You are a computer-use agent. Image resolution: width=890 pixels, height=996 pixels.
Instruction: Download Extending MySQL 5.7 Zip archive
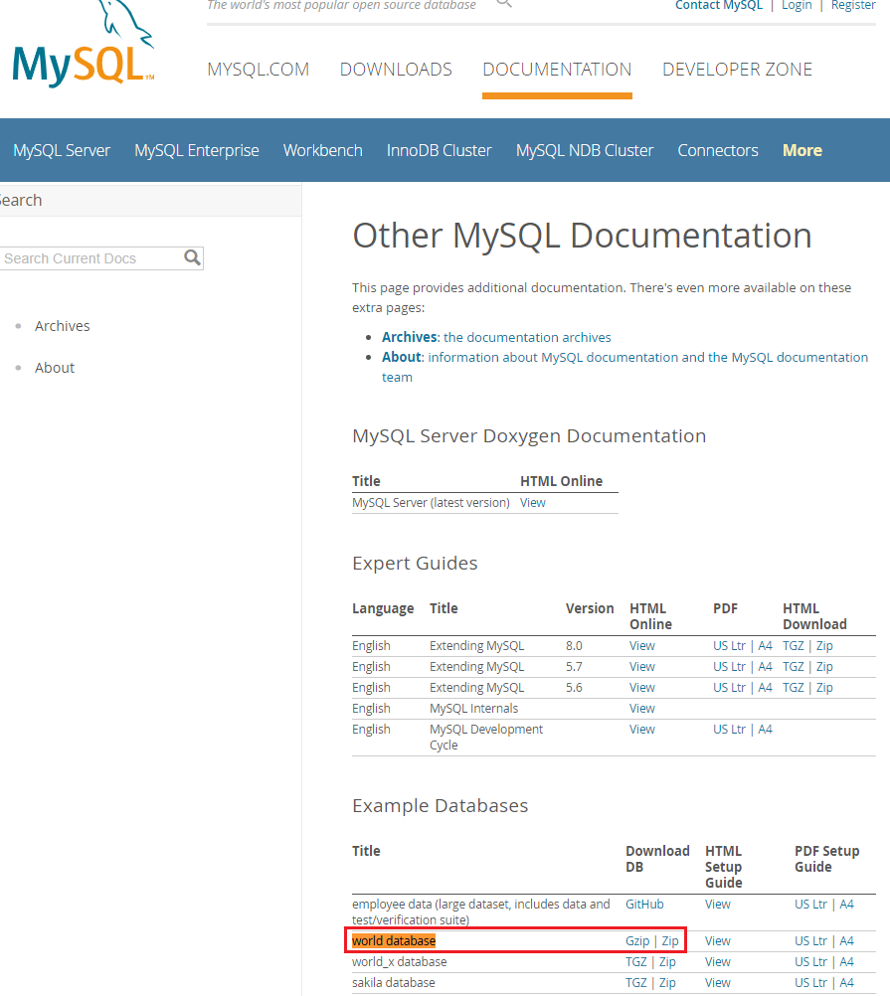point(824,666)
